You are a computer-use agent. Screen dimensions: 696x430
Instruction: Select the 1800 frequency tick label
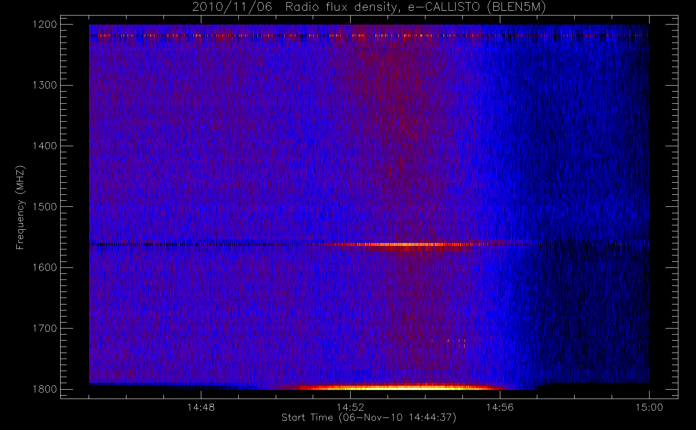(45, 389)
